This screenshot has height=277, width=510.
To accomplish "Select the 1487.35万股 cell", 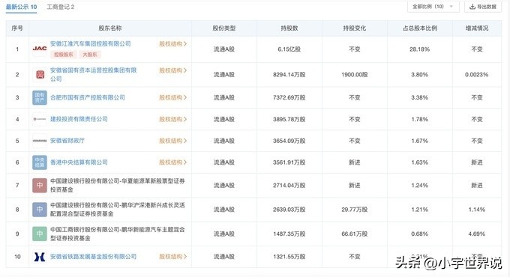I will tap(289, 234).
